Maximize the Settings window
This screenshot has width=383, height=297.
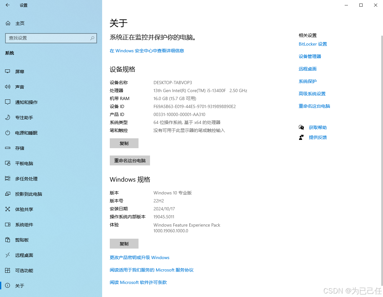click(x=361, y=5)
